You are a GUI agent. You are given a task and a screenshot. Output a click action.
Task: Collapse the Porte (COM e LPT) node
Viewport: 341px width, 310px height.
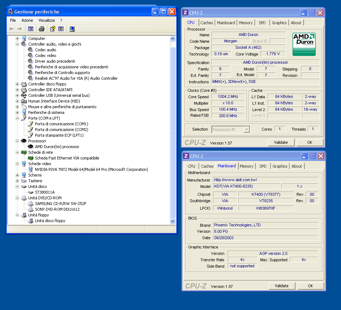(x=17, y=118)
